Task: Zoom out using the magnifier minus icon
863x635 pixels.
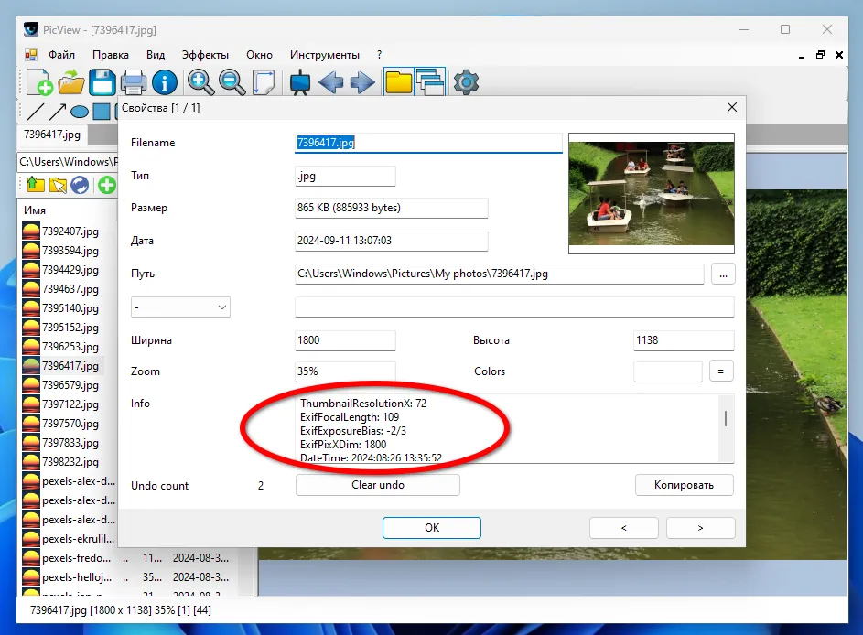Action: (x=232, y=82)
